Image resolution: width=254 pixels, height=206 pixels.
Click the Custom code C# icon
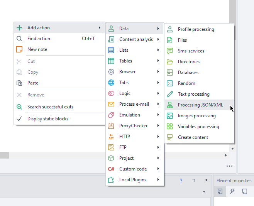pos(111,169)
